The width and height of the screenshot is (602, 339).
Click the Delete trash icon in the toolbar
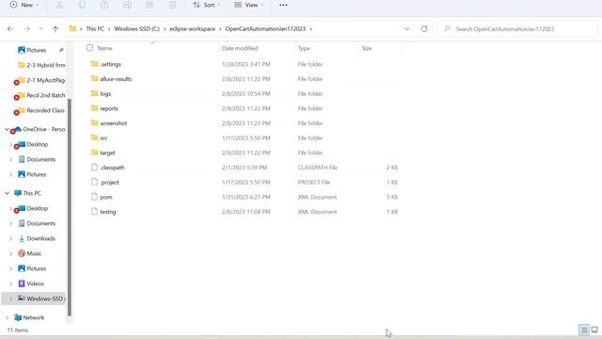point(172,5)
